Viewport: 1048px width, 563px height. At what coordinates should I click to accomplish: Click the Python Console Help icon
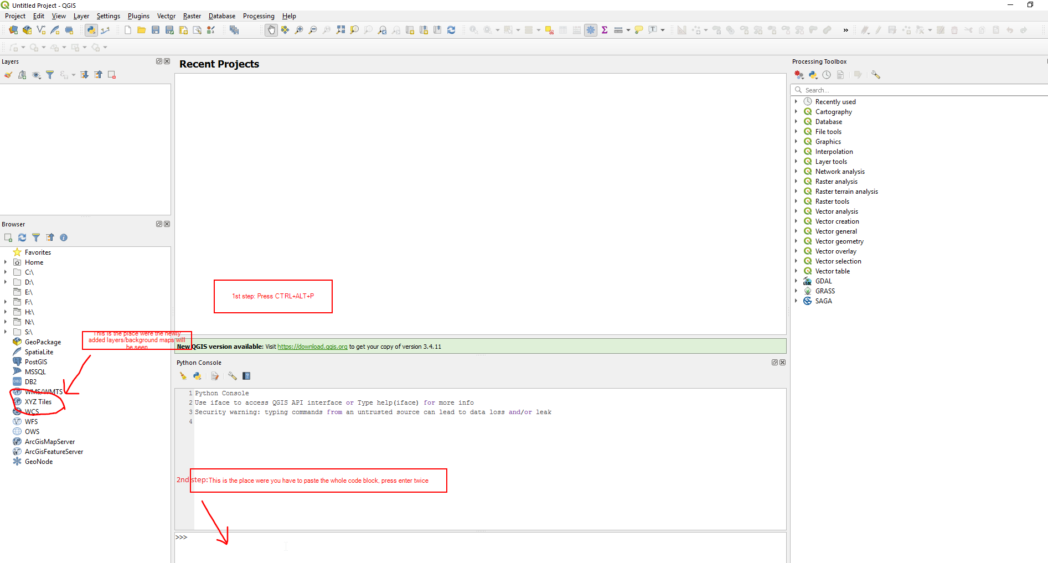tap(247, 376)
